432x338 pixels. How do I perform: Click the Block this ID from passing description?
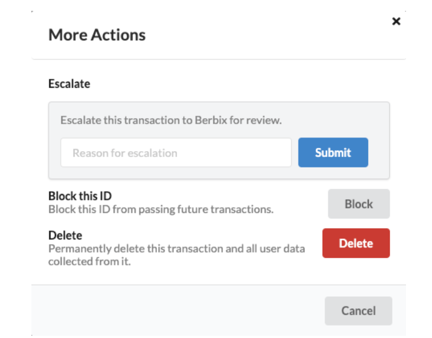pyautogui.click(x=161, y=209)
